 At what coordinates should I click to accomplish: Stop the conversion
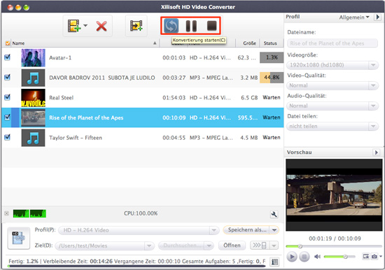(x=211, y=25)
